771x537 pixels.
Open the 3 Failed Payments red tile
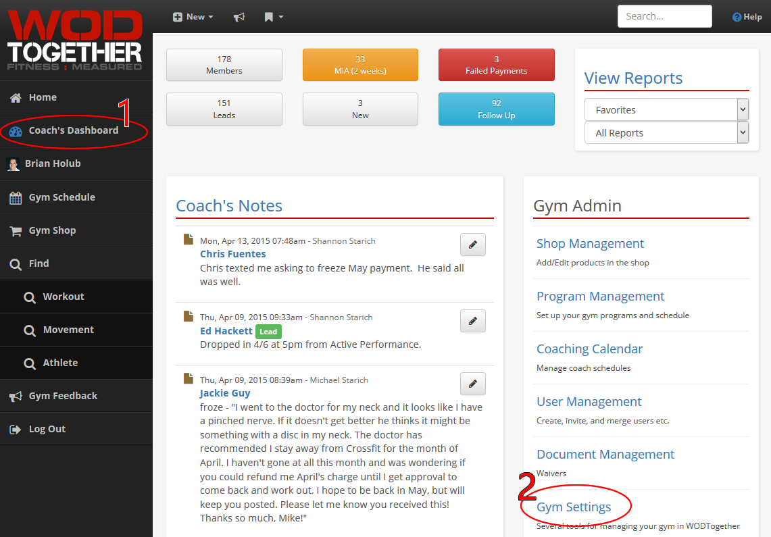496,65
